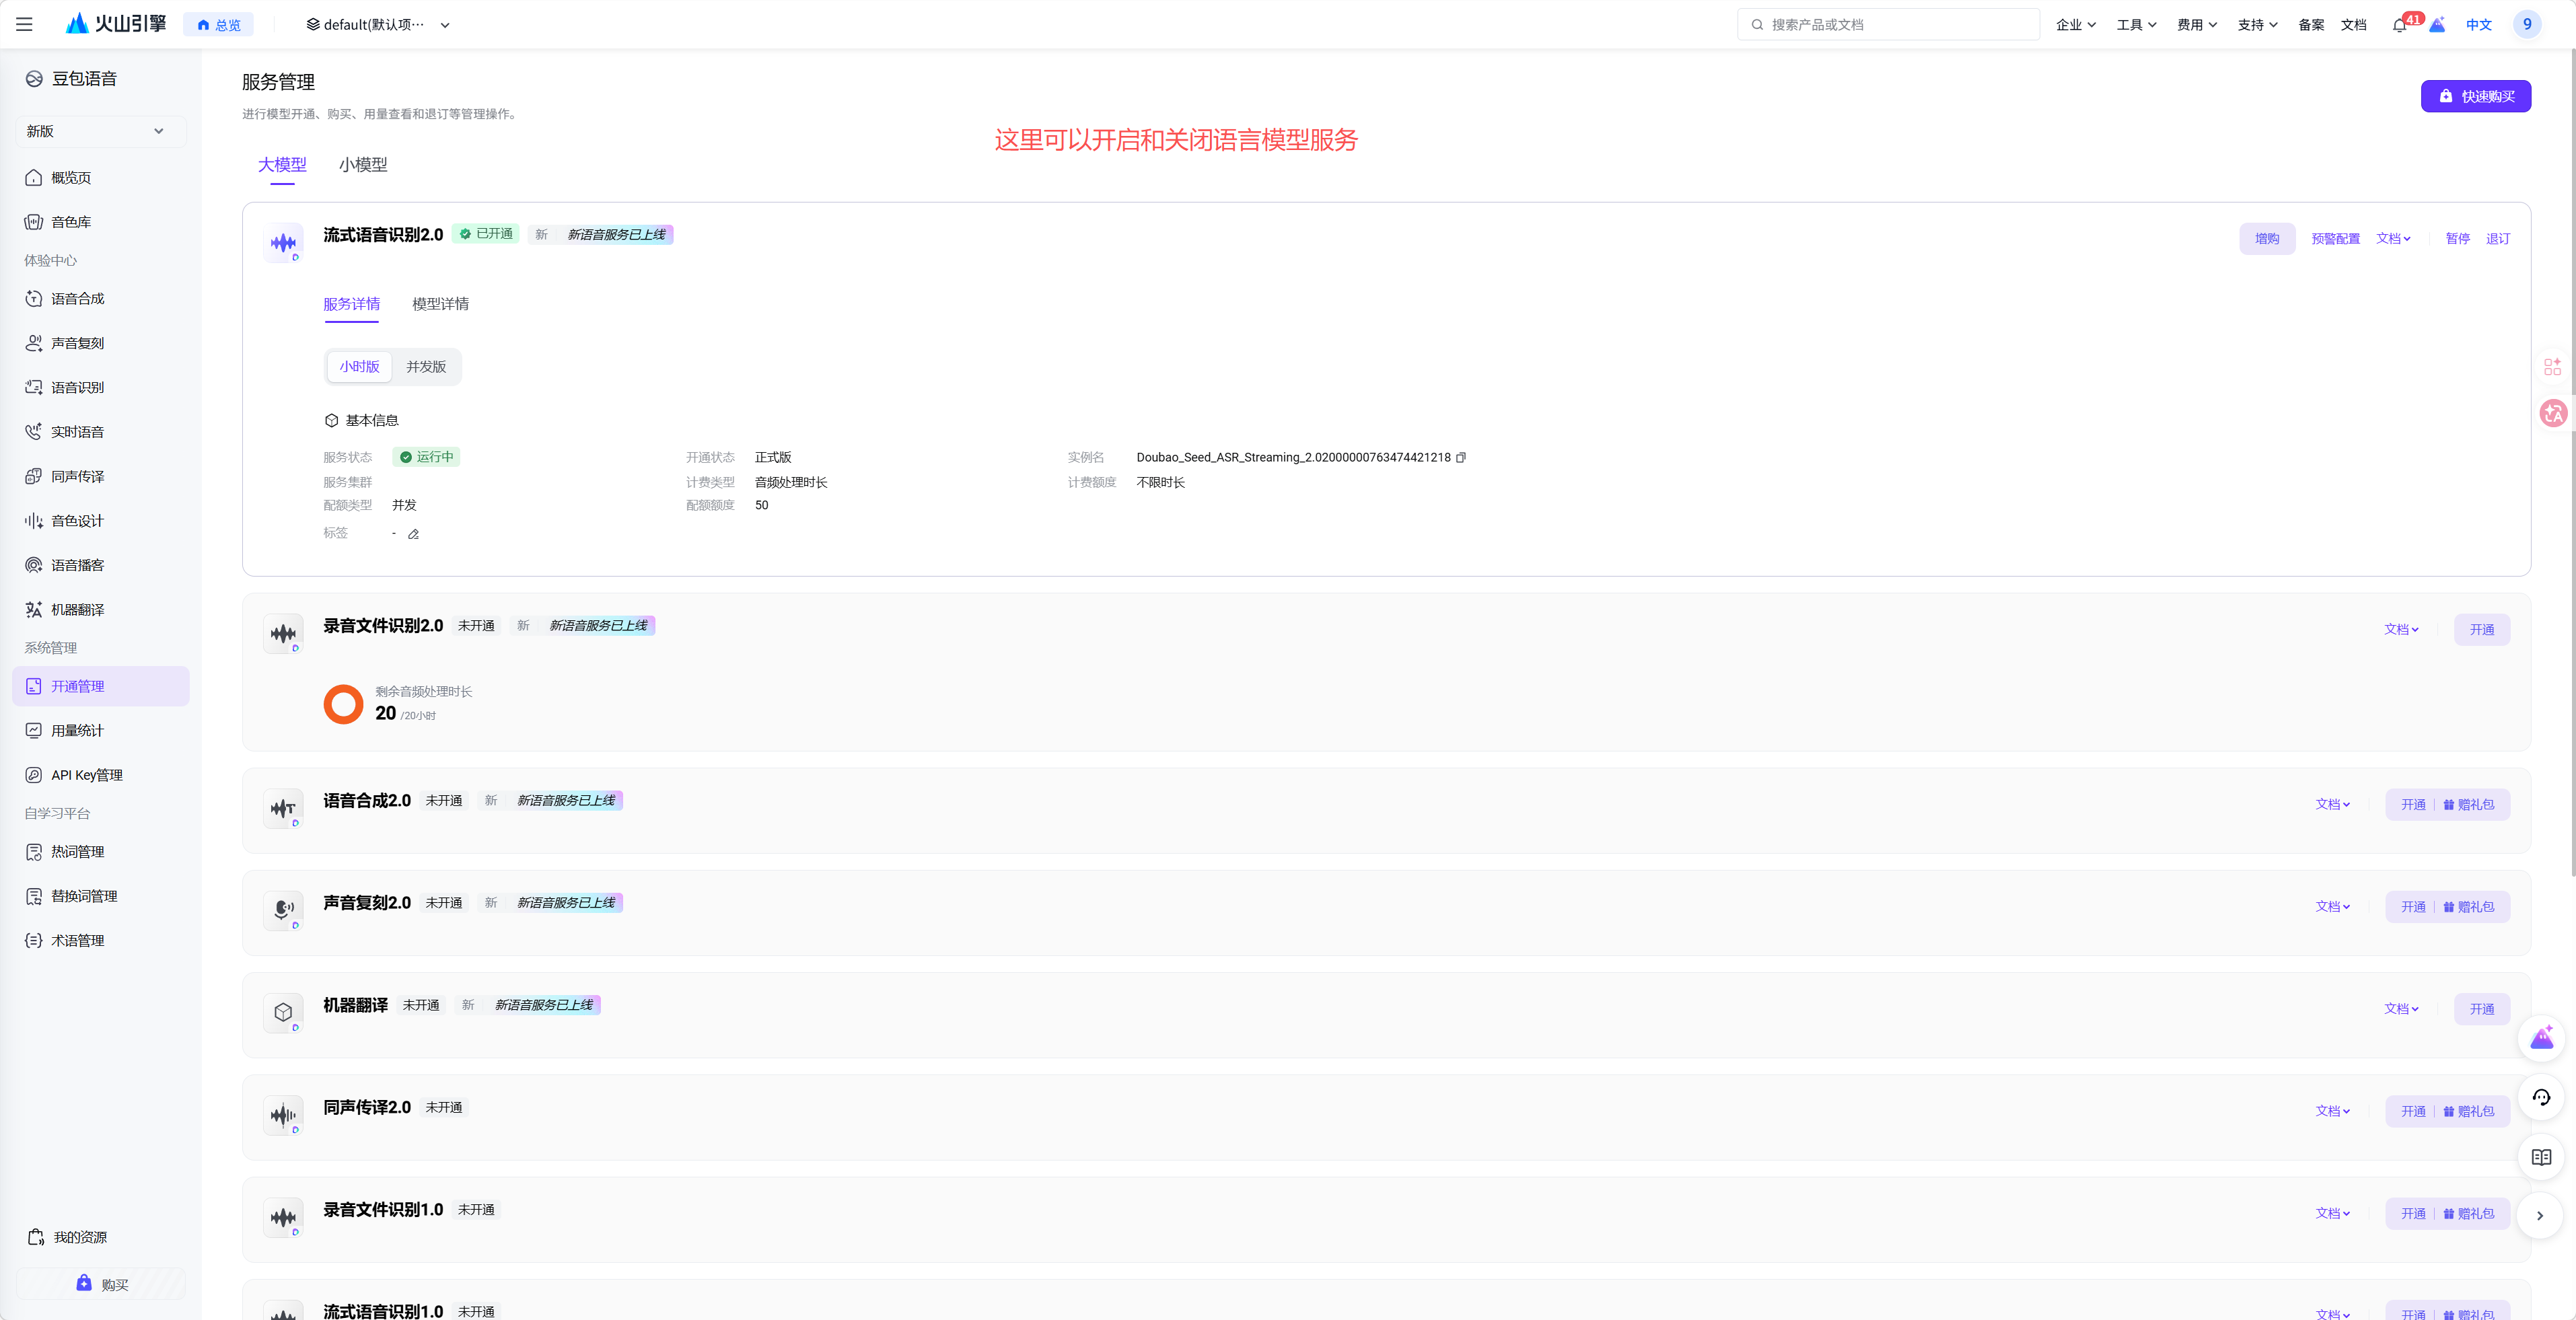
Task: Expand the 企业 menu
Action: 2075,25
